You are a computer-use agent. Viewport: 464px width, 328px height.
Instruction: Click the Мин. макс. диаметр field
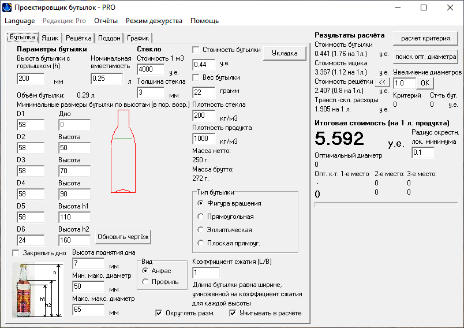pos(88,286)
